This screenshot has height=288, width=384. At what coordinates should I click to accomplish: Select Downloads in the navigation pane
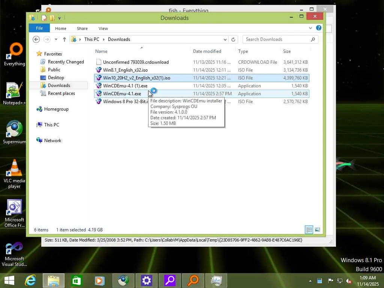[x=59, y=85]
